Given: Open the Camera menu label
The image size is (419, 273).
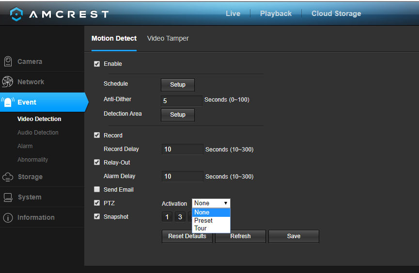Looking at the screenshot, I should [30, 61].
